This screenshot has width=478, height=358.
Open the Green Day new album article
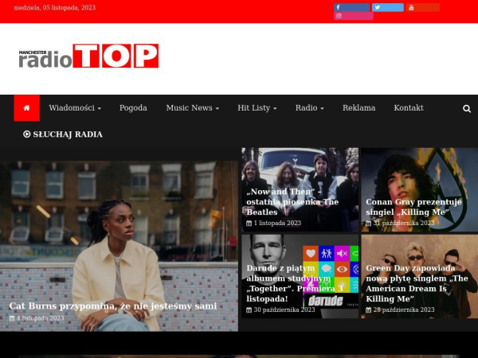click(x=417, y=283)
